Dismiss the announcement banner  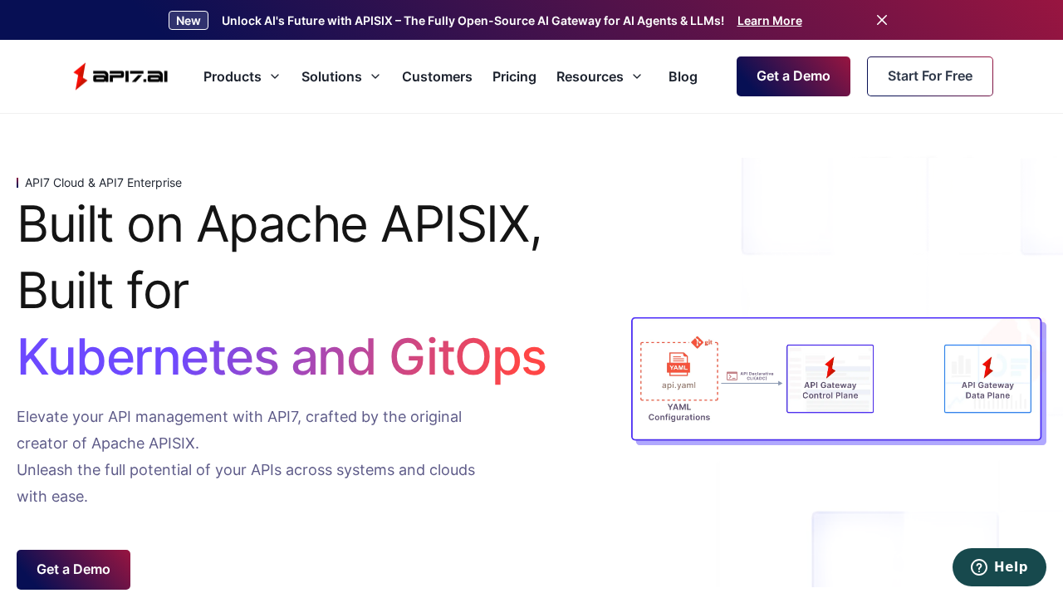click(881, 19)
